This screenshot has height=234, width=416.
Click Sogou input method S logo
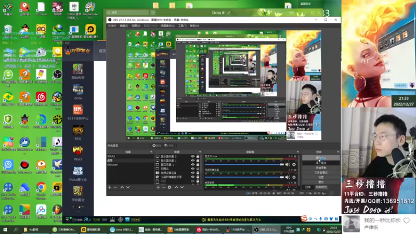point(304,218)
